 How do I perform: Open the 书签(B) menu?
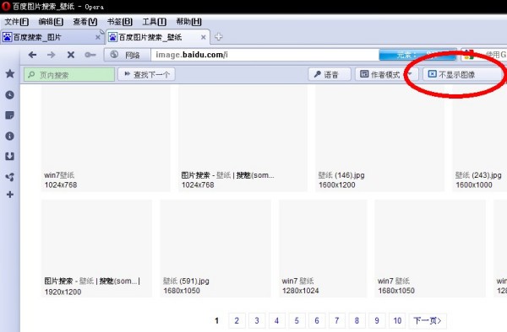[120, 22]
